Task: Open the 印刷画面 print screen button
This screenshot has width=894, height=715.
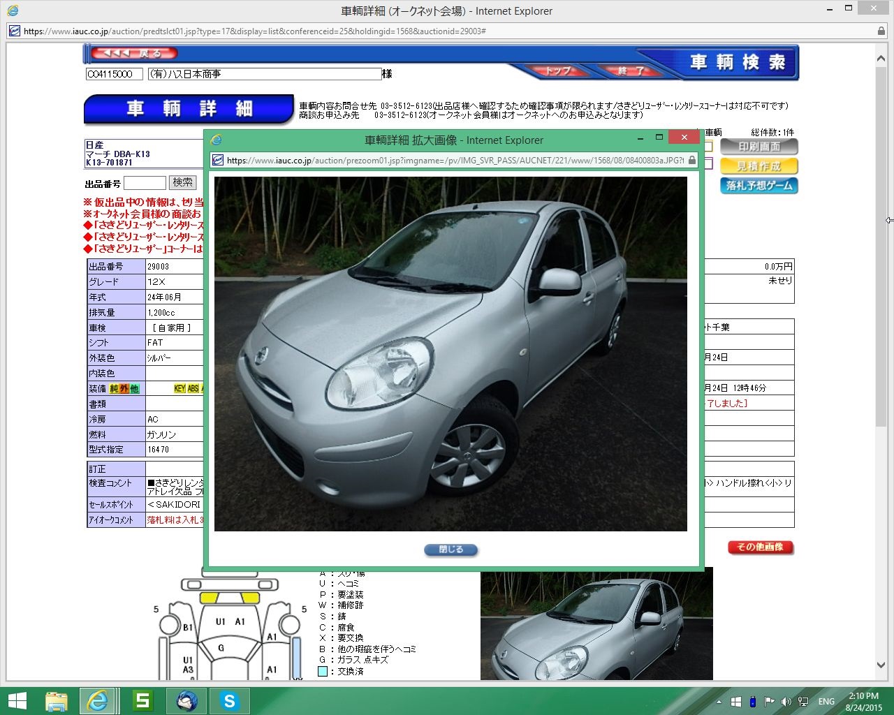Action: click(759, 147)
